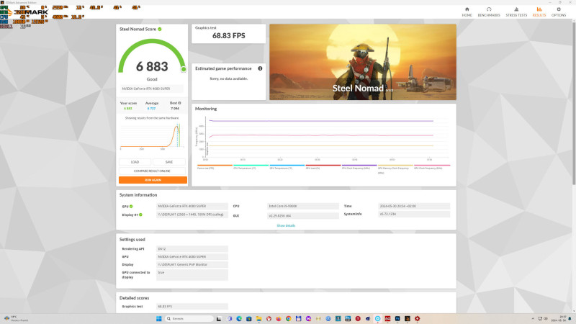Click the SystemInfo version value

[414, 214]
